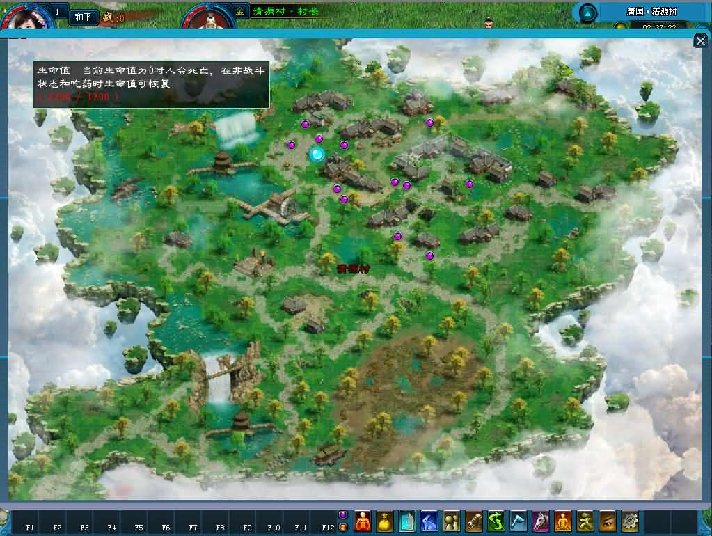Screen dimensions: 712x536
Task: Open the character panel icon (orange figure)
Action: [363, 521]
